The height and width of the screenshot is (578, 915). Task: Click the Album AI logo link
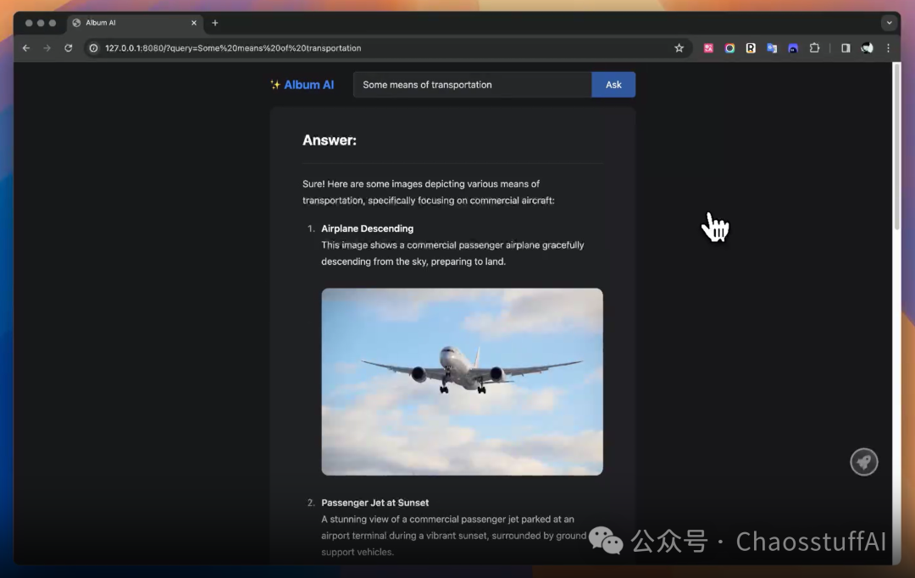(x=302, y=85)
